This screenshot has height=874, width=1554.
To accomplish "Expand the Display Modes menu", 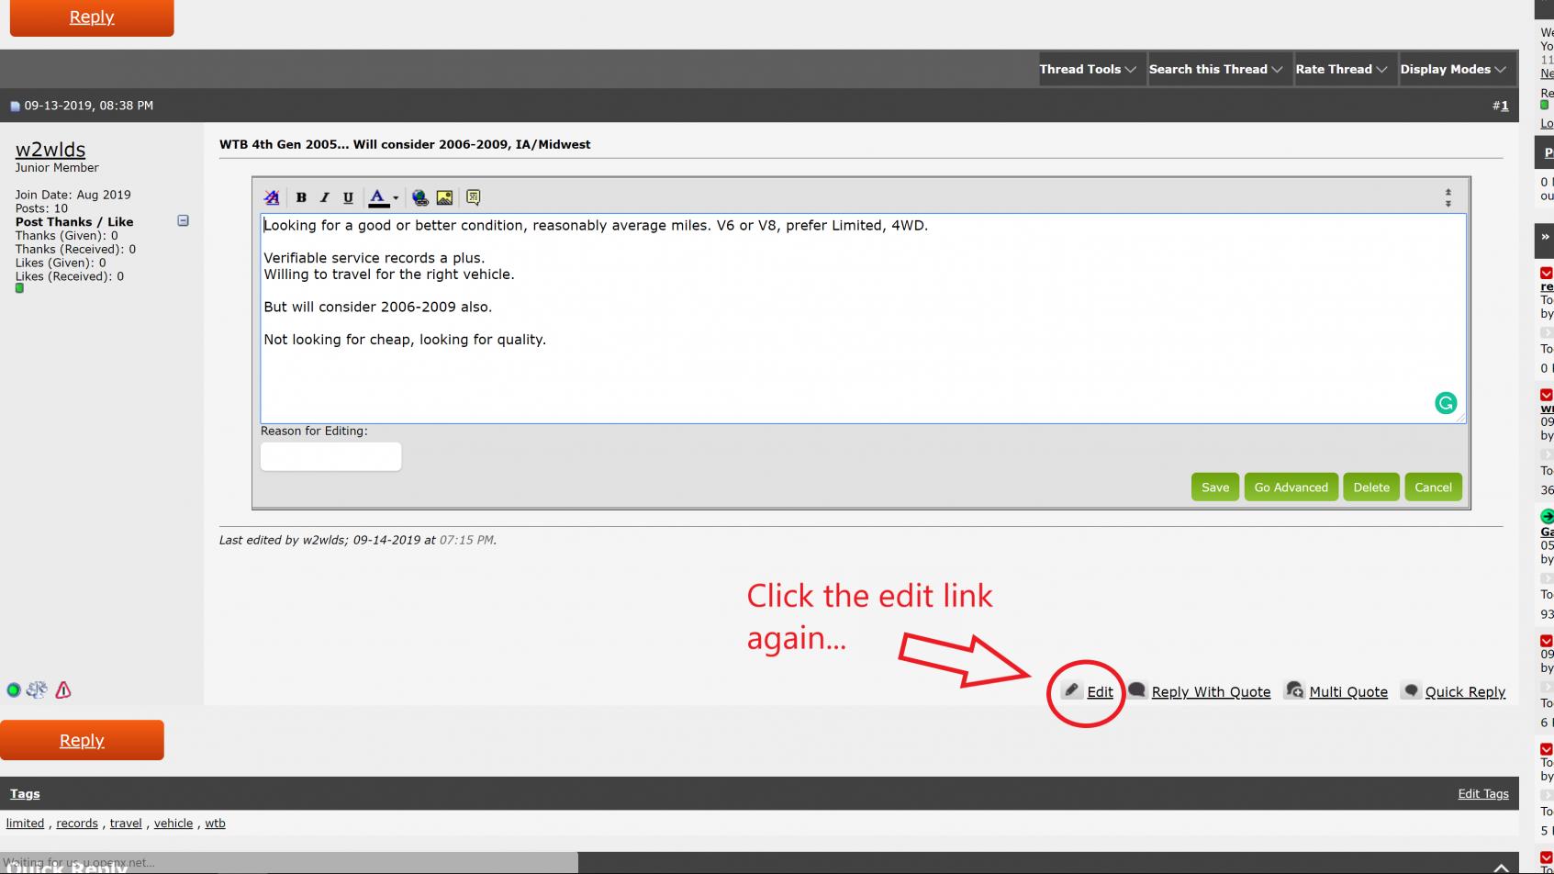I will (x=1453, y=69).
